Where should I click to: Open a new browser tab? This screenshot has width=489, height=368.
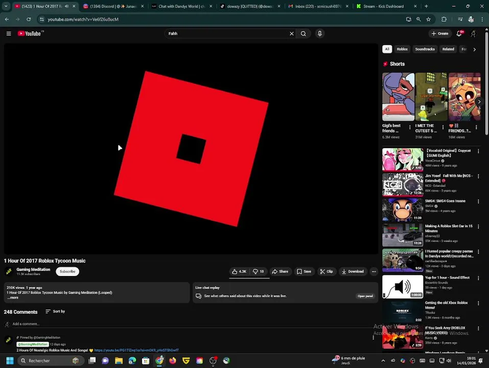[426, 6]
